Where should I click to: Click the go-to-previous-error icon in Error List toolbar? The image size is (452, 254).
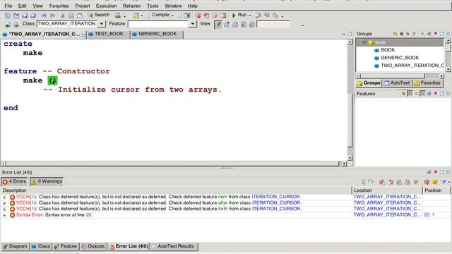click(x=391, y=182)
